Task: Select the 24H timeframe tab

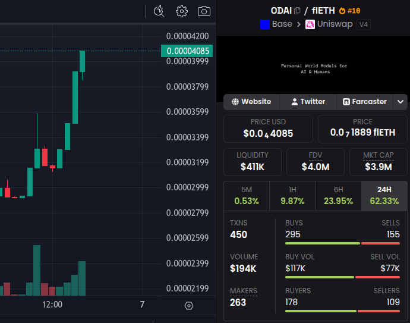Action: pyautogui.click(x=384, y=196)
